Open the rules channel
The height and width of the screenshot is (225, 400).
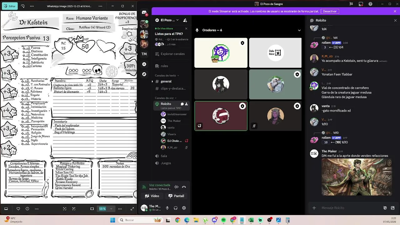[x=171, y=66]
